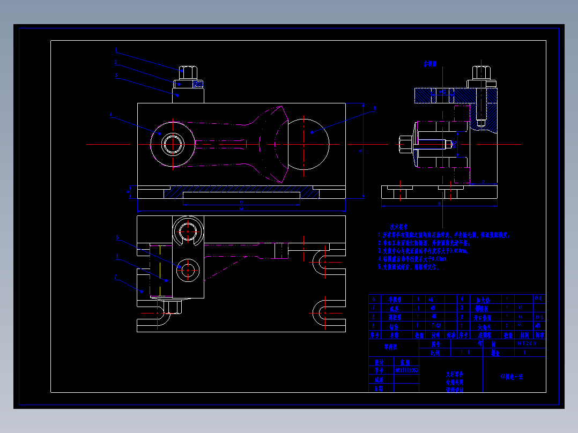Viewport: 578px width, 433px height.
Task: Click the 底座 part name in parts list
Action: pos(394,309)
